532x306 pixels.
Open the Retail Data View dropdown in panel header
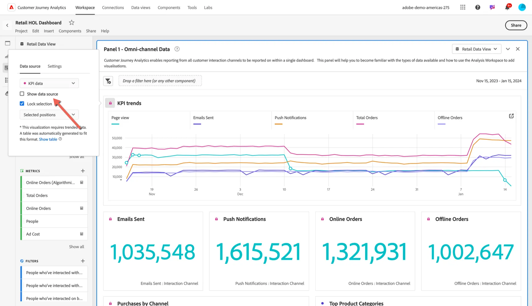(x=477, y=49)
